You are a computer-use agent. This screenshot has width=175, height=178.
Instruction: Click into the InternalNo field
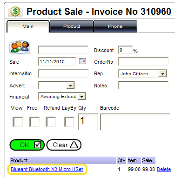[x=63, y=73]
